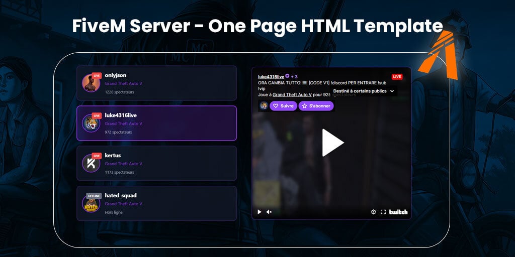The image size is (515, 257).
Task: Unmute the stream with volume icon
Action: (269, 212)
